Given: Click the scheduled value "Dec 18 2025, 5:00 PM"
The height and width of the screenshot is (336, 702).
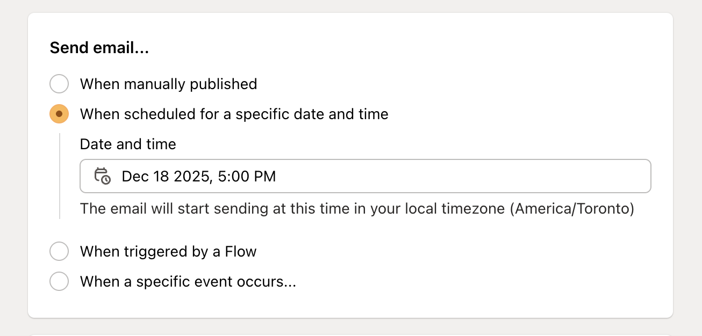Looking at the screenshot, I should pyautogui.click(x=198, y=176).
